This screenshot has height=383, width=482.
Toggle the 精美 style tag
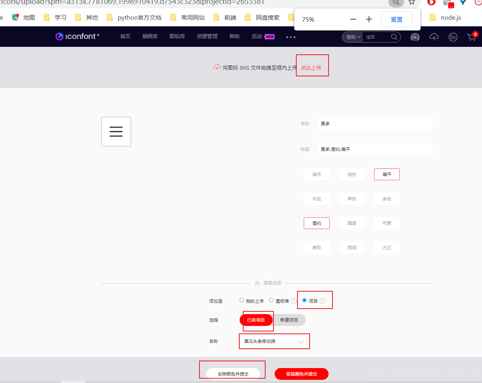[x=352, y=223]
